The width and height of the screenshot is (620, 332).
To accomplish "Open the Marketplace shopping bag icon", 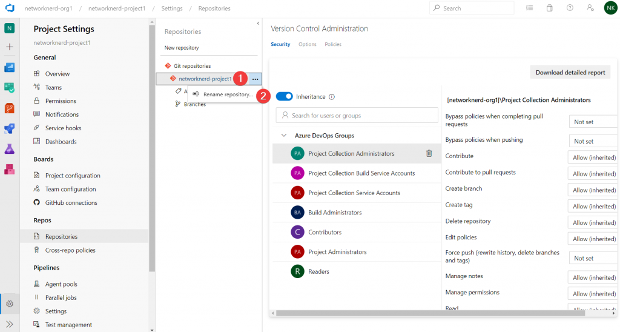I will pyautogui.click(x=550, y=8).
